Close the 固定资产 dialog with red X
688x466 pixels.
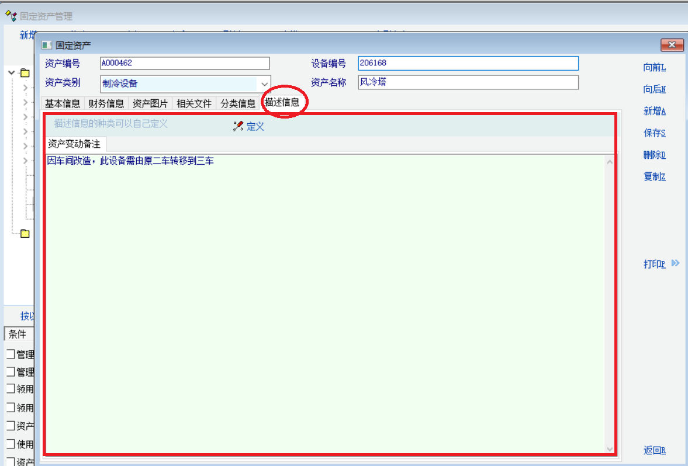click(672, 45)
